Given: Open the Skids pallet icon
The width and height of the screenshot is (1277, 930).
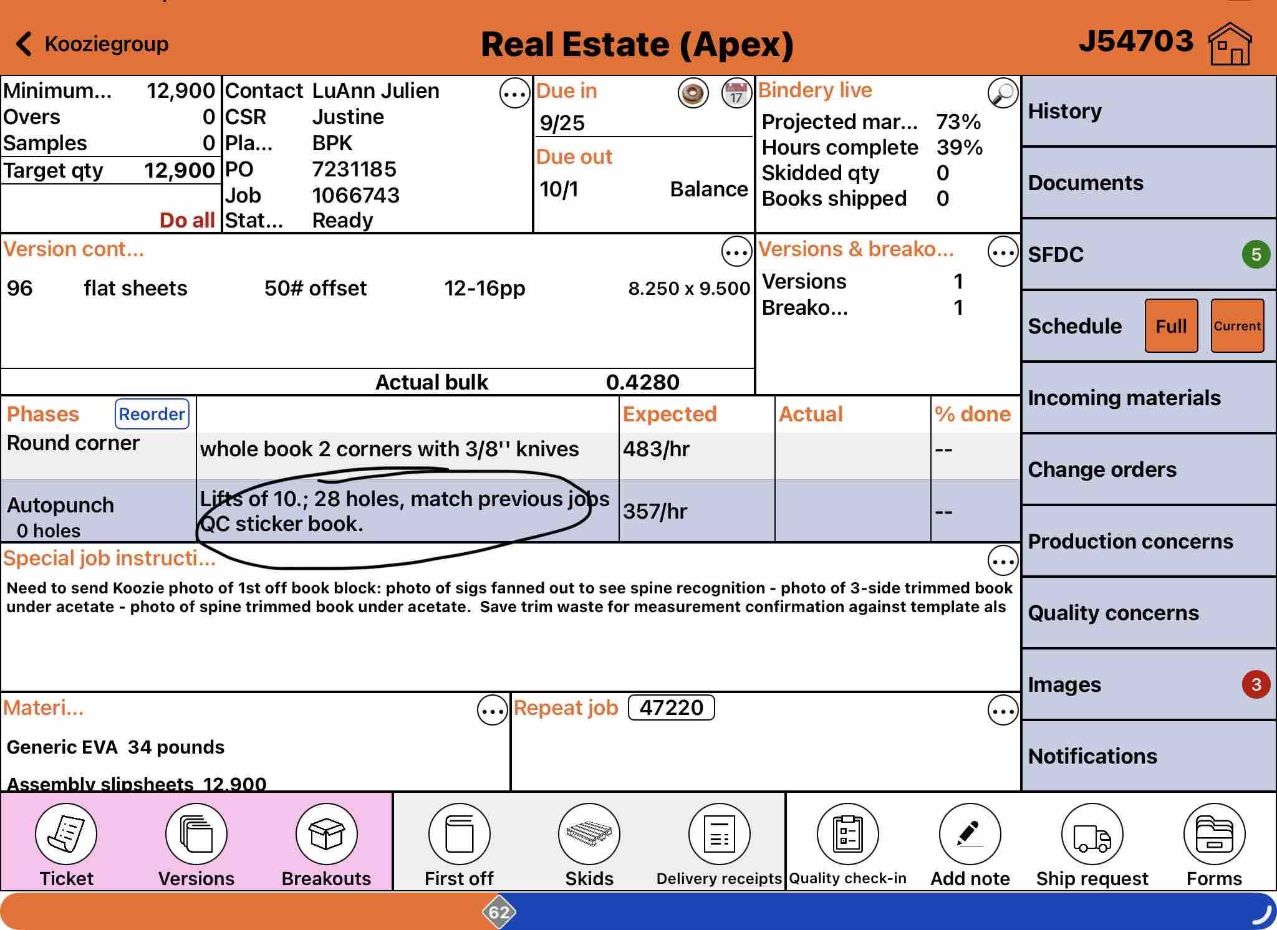Looking at the screenshot, I should pyautogui.click(x=589, y=834).
